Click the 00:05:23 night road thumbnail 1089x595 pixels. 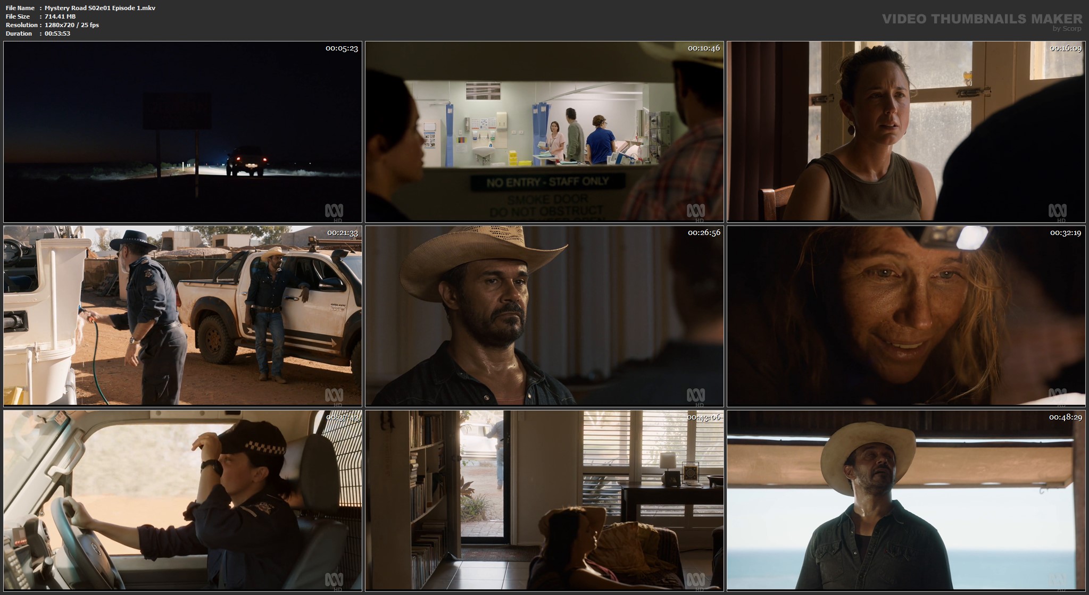click(182, 131)
